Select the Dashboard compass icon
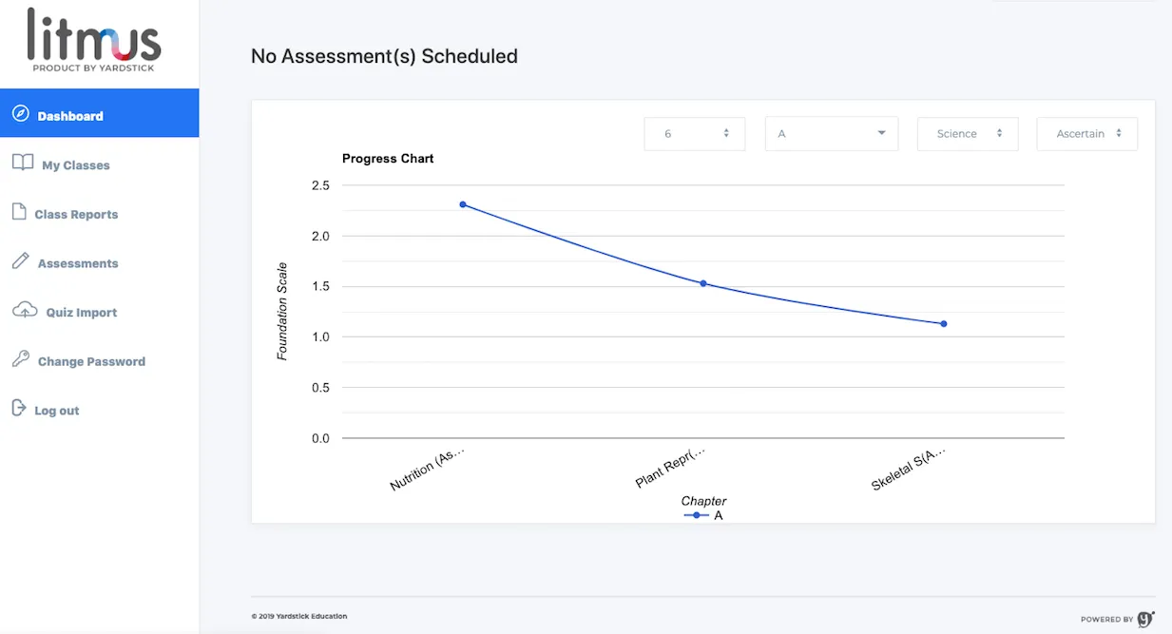The width and height of the screenshot is (1172, 634). click(19, 112)
